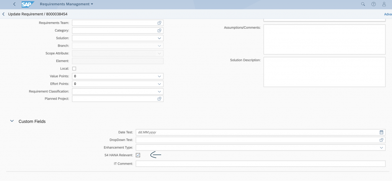Viewport: 392px width, 181px height.
Task: Open value help for DropDown Test
Action: click(x=381, y=140)
